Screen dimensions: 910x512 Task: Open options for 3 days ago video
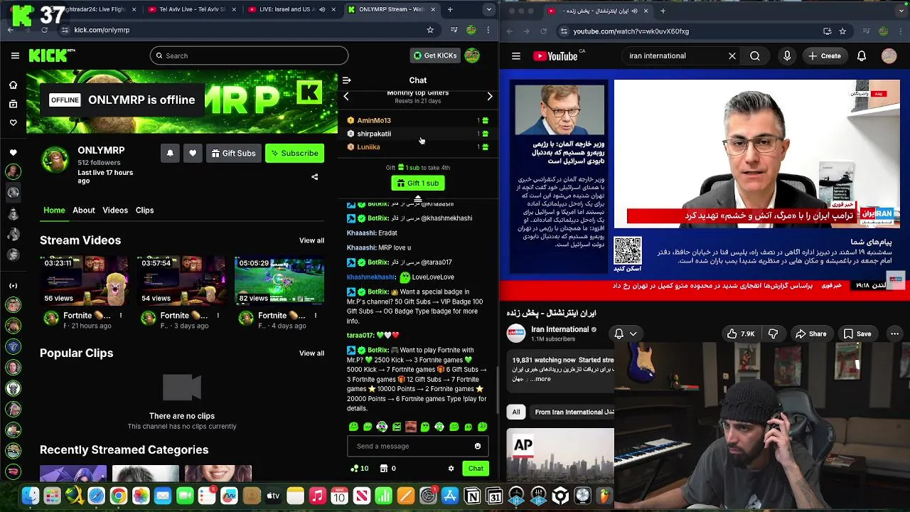(218, 315)
